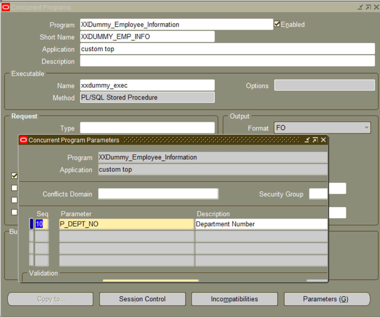Maximize the Concurrent Program Parameters window

pyautogui.click(x=315, y=140)
